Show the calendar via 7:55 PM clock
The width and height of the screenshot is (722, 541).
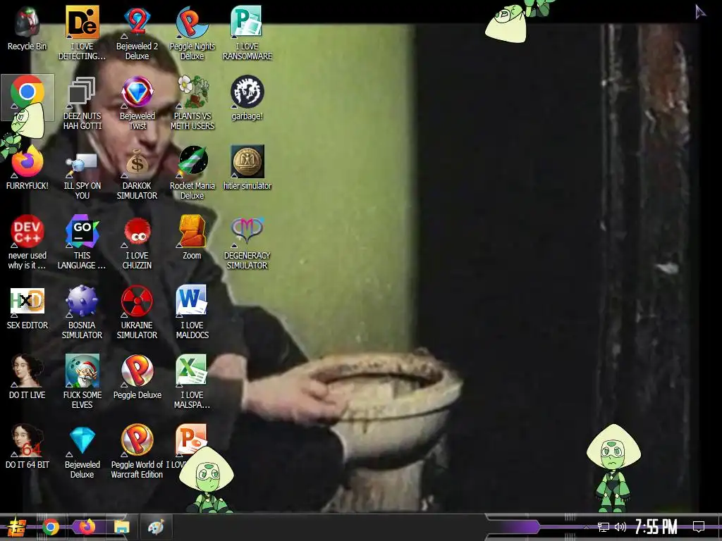tap(656, 527)
